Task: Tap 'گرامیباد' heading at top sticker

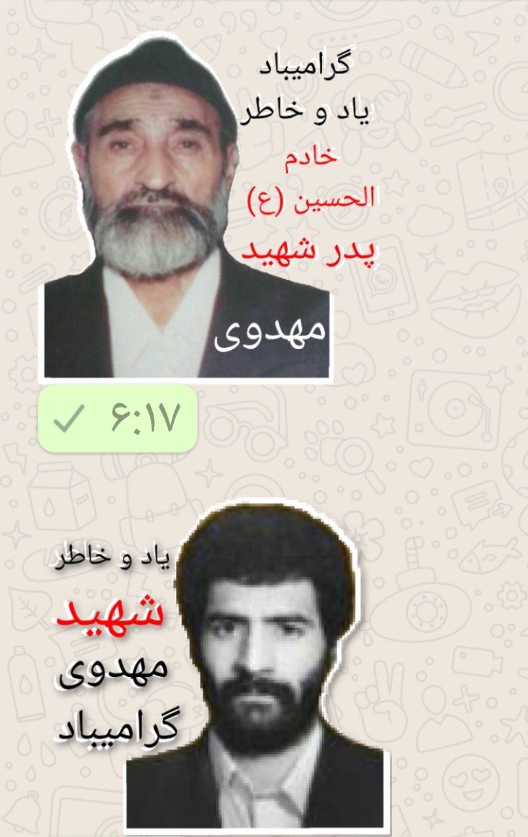Action: click(303, 67)
